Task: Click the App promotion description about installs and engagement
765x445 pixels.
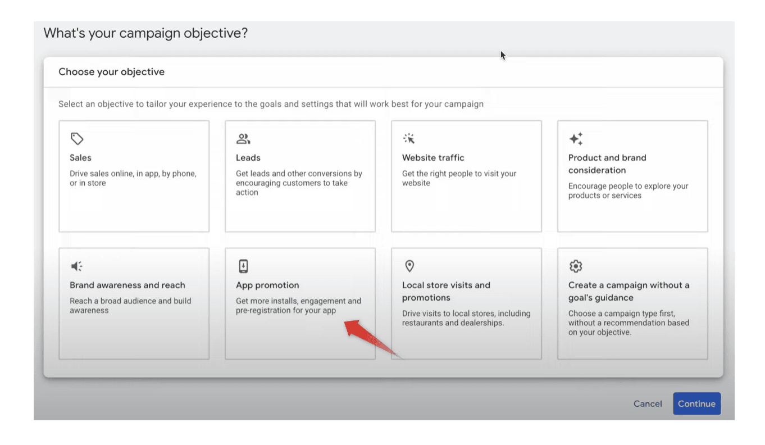Action: click(x=298, y=306)
